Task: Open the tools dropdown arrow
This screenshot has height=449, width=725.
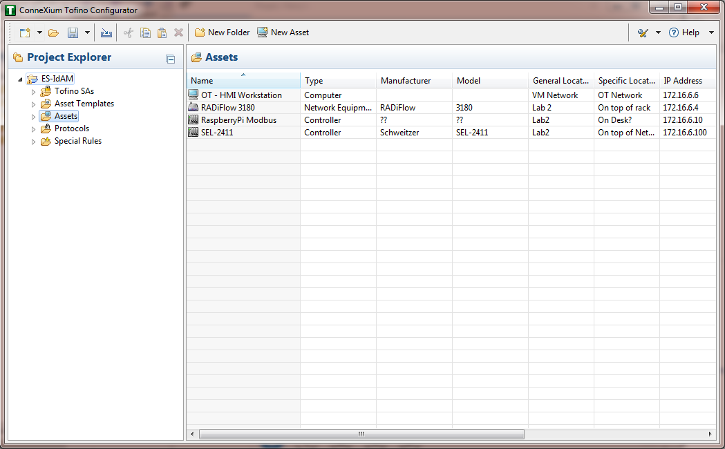Action: coord(658,32)
